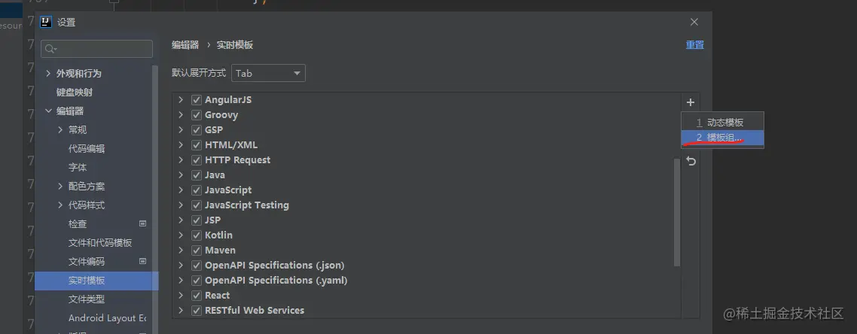Click 编辑器 in the breadcrumb
857x334 pixels.
coord(185,44)
